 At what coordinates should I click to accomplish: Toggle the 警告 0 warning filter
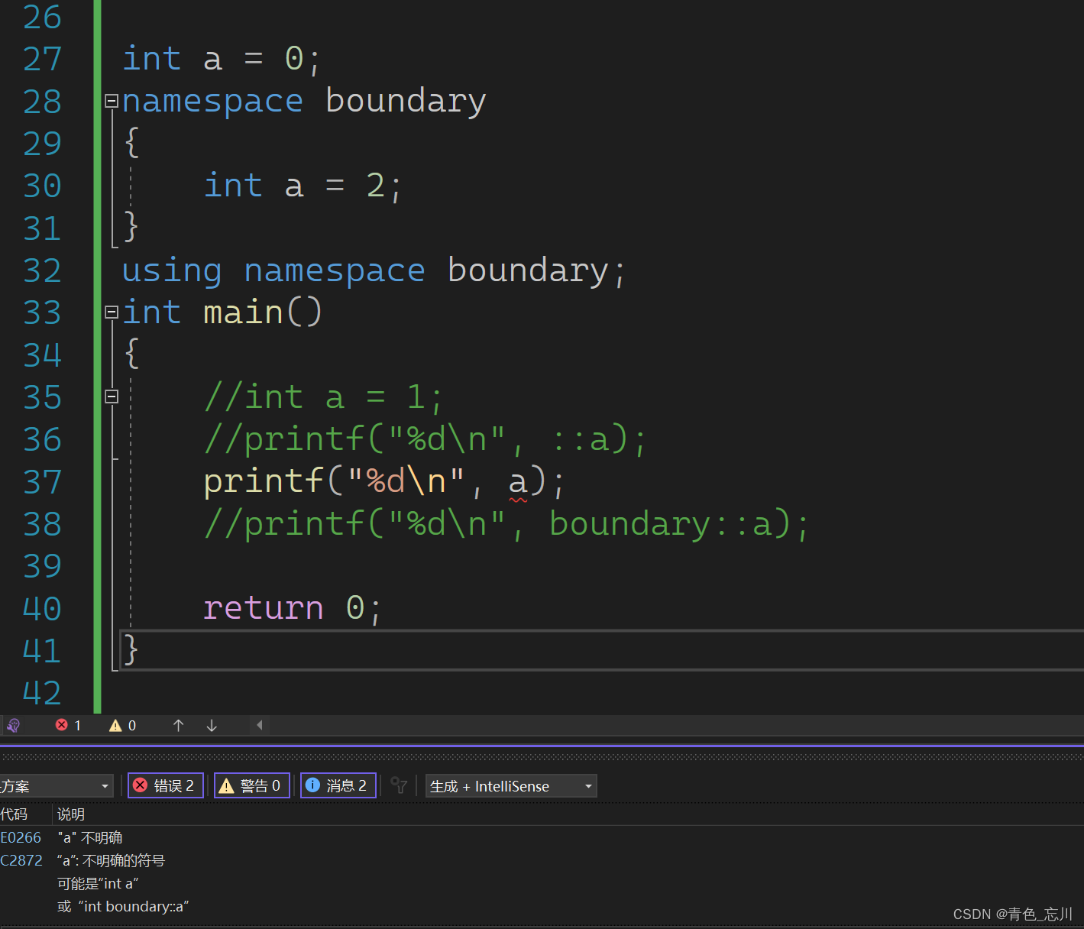coord(251,785)
